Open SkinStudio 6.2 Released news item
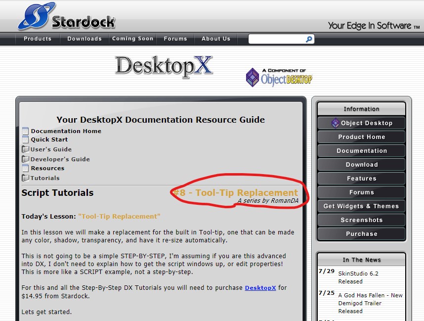Image resolution: width=424 pixels, height=321 pixels. coord(358,277)
